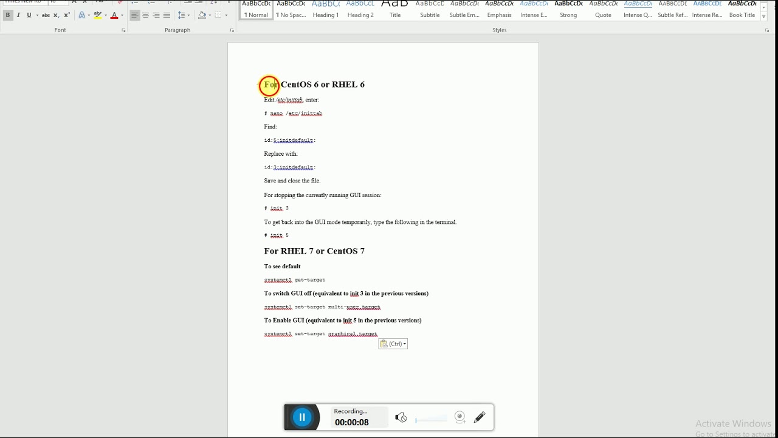Click the 'To see default' text
The image size is (778, 438).
pos(283,266)
